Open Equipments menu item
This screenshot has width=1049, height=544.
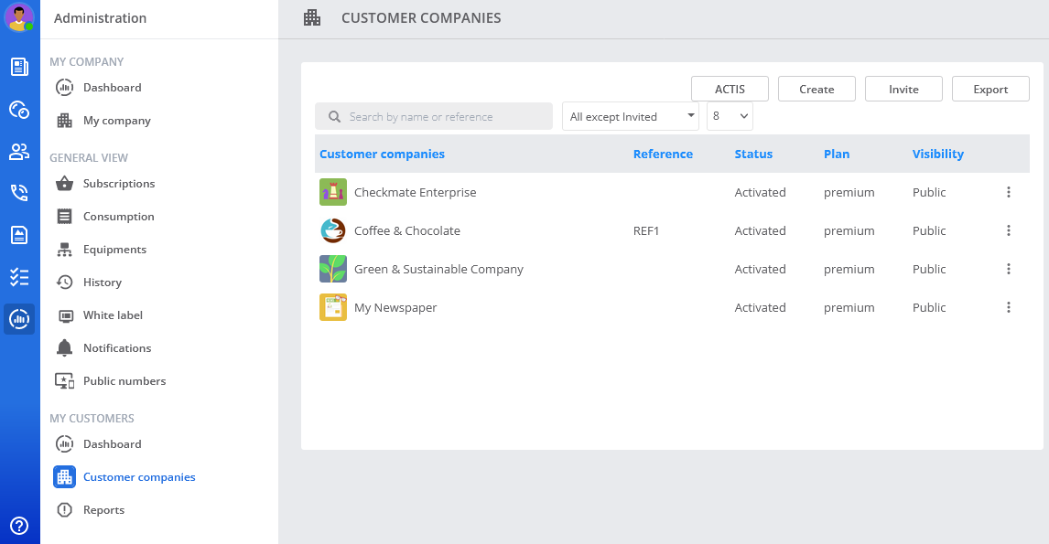tap(114, 250)
